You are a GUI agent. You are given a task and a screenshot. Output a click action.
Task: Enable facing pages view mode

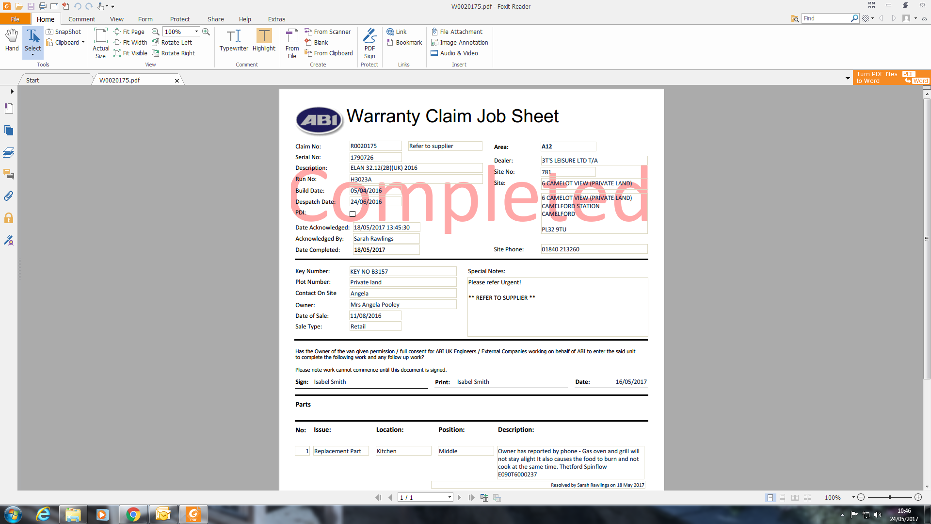[x=795, y=498]
